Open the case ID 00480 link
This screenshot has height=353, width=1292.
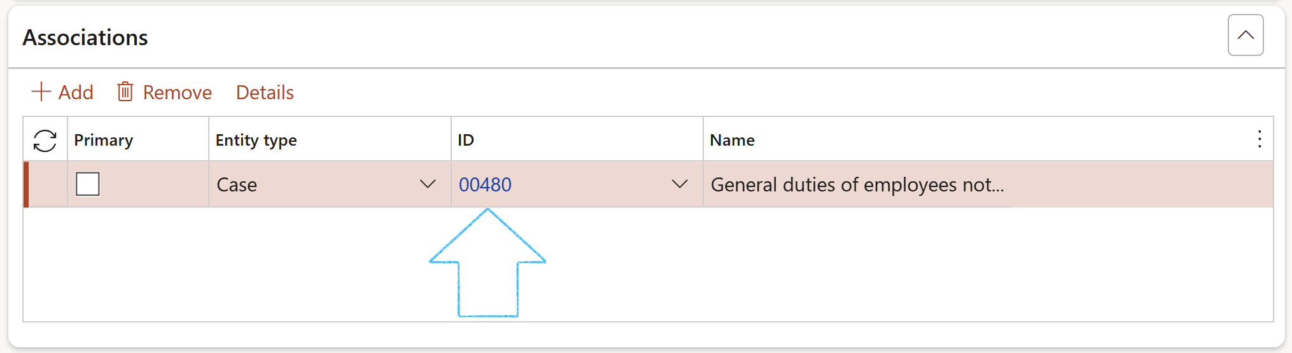[x=485, y=185]
